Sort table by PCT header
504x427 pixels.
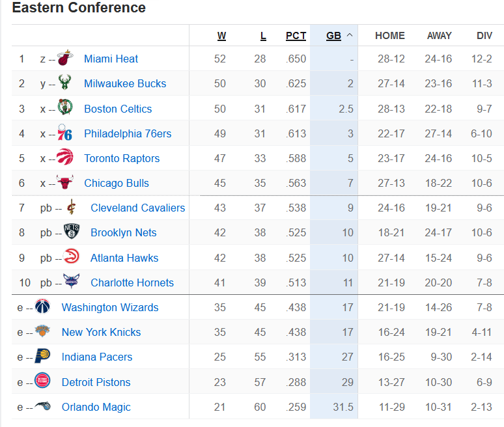click(x=296, y=36)
